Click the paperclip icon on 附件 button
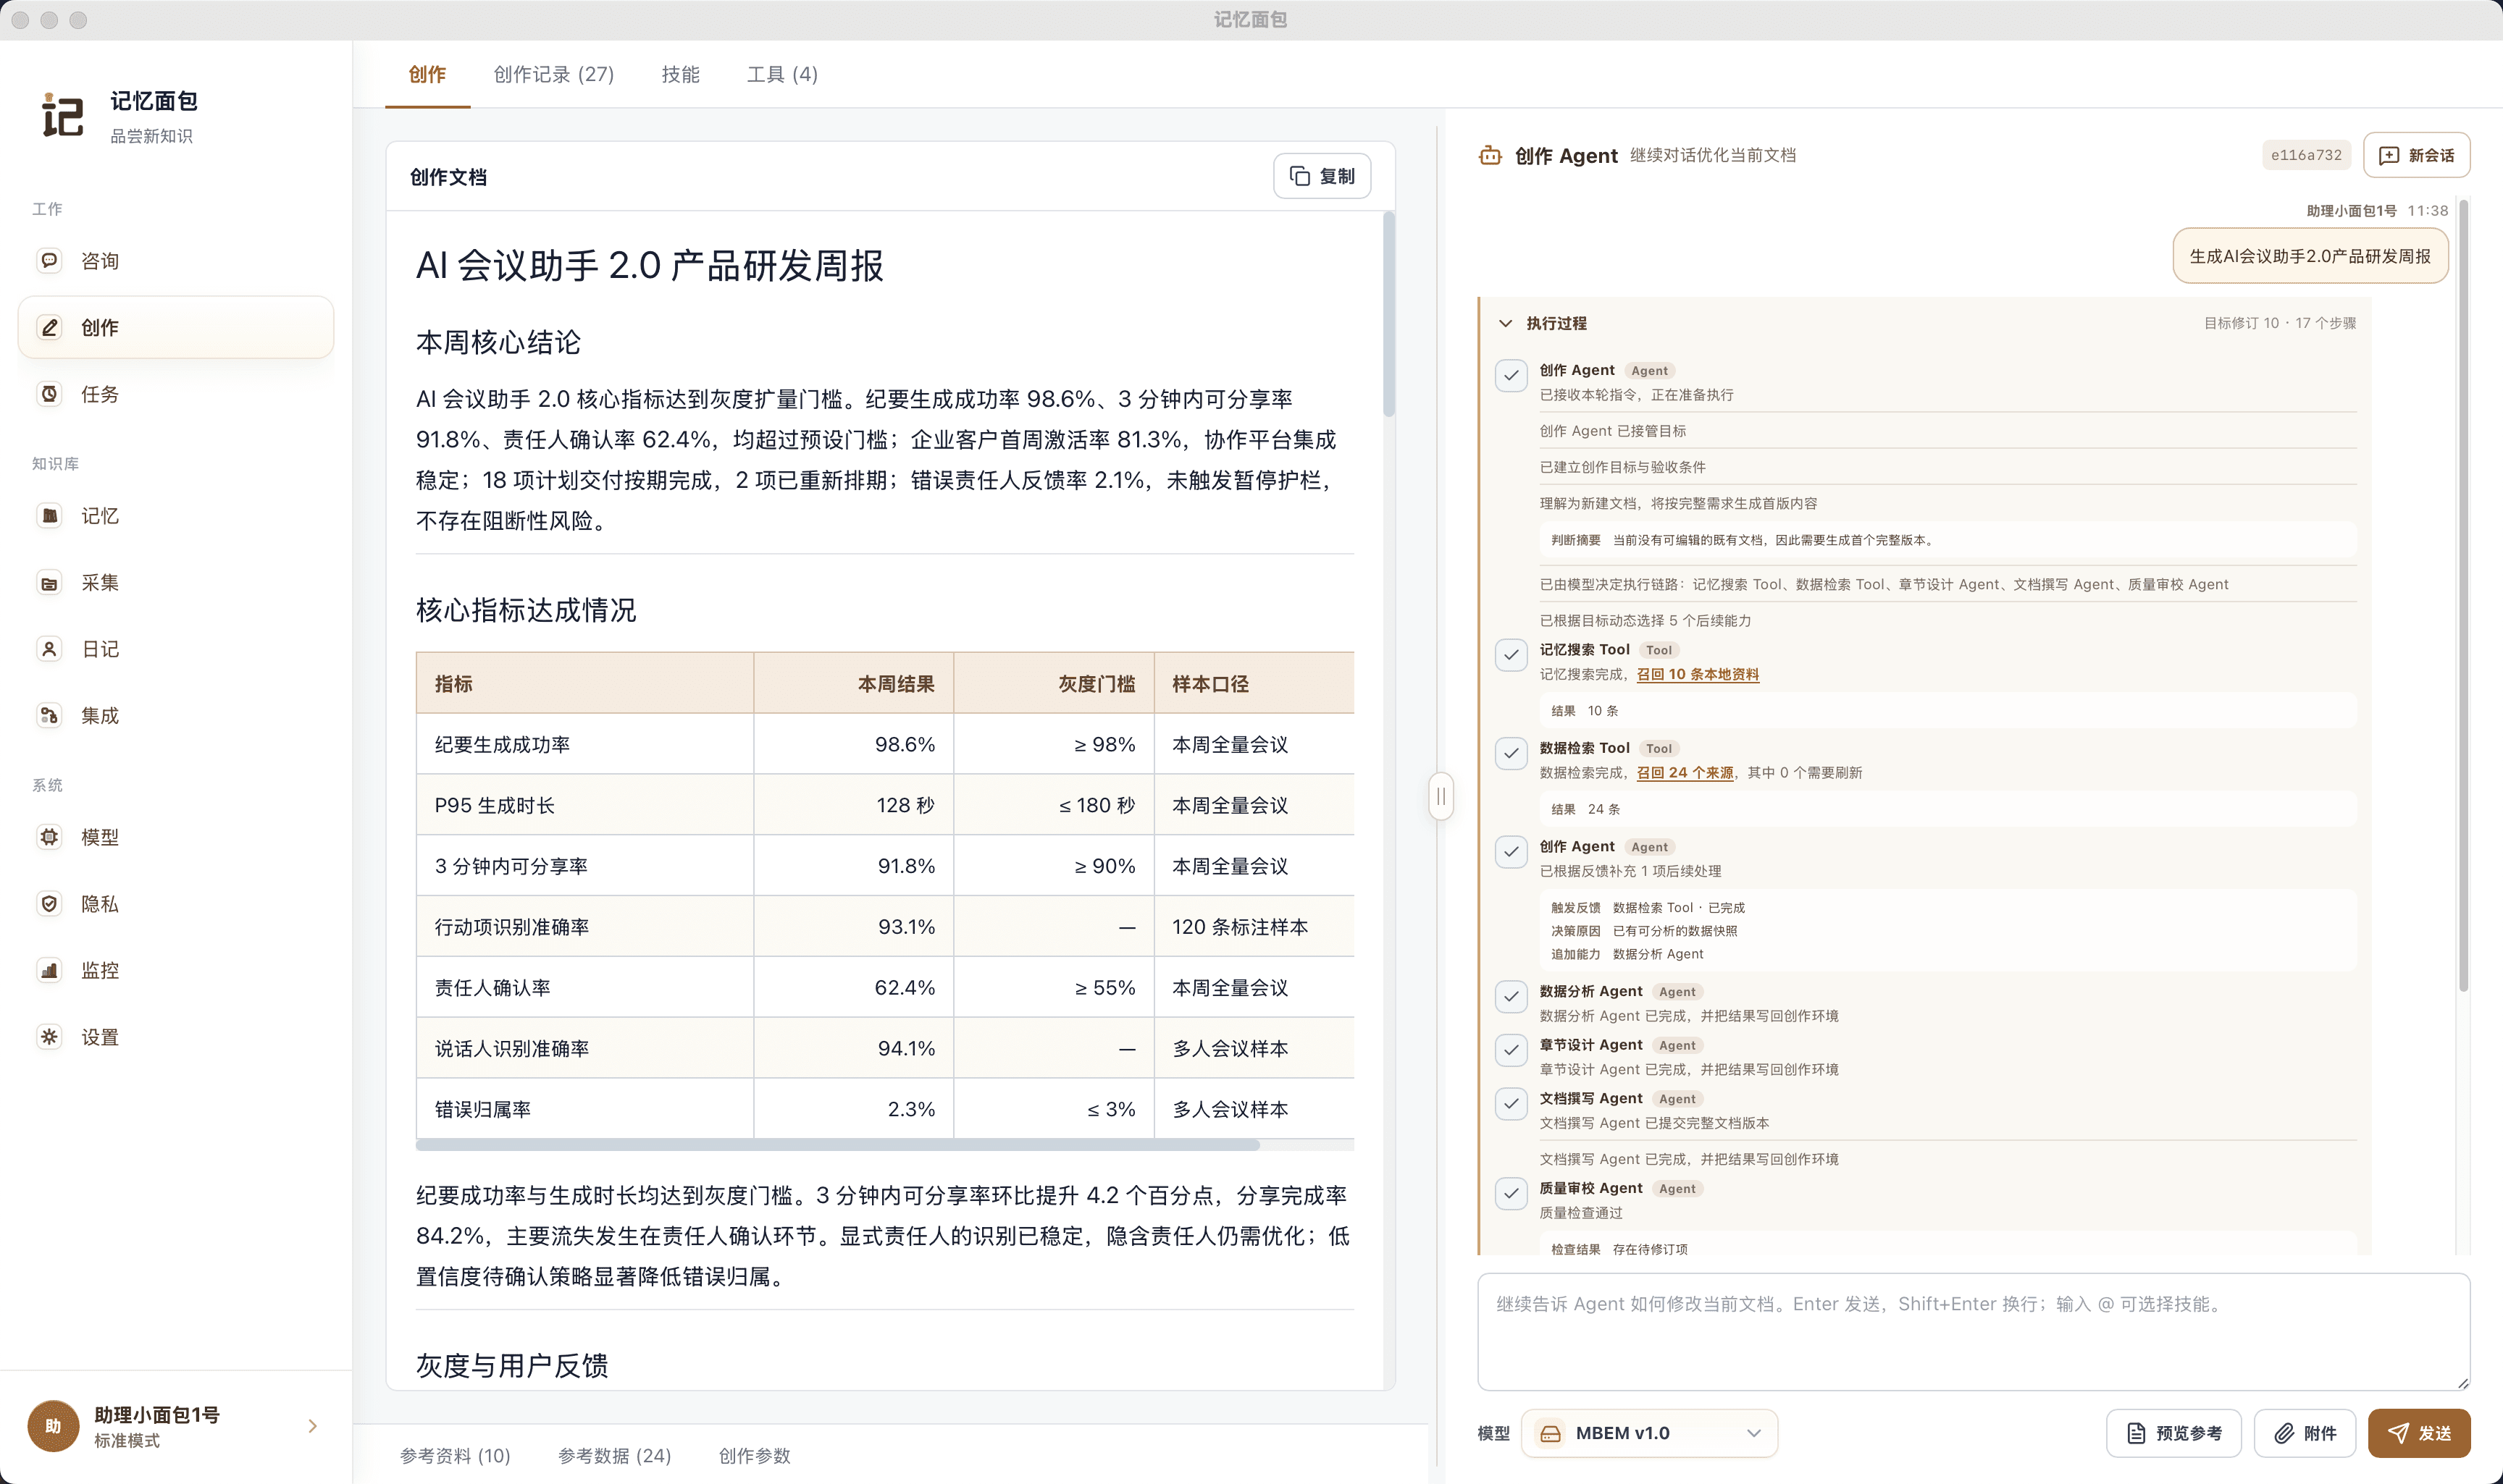This screenshot has width=2503, height=1484. point(2284,1433)
